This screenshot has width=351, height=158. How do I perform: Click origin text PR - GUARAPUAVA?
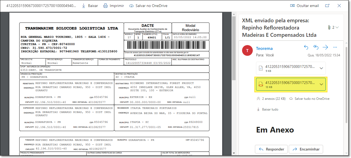point(34,77)
